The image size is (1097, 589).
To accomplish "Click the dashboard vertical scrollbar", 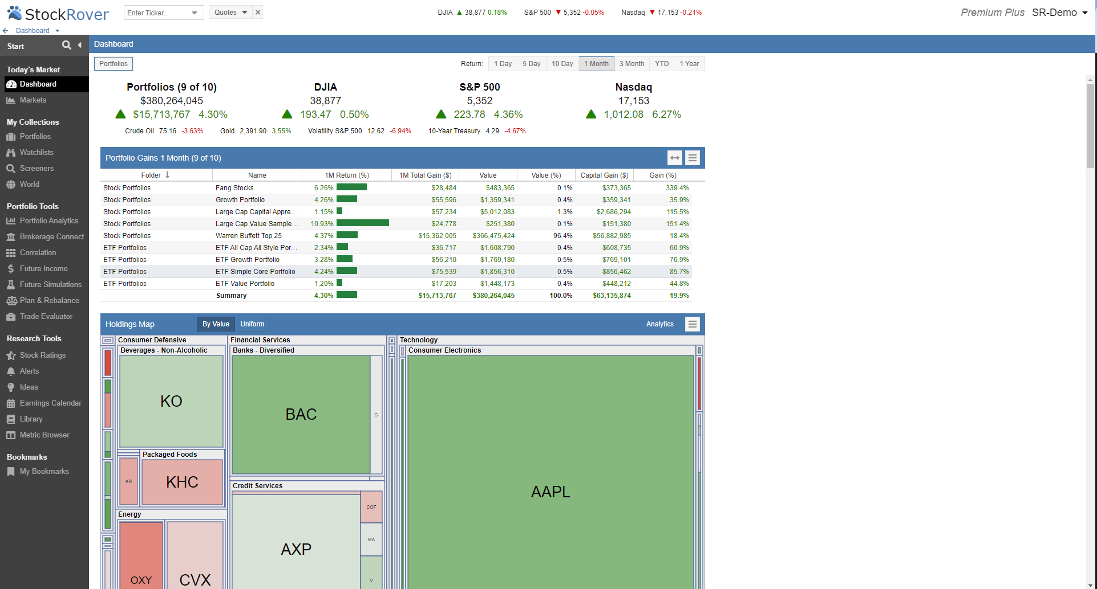I will click(x=1090, y=125).
